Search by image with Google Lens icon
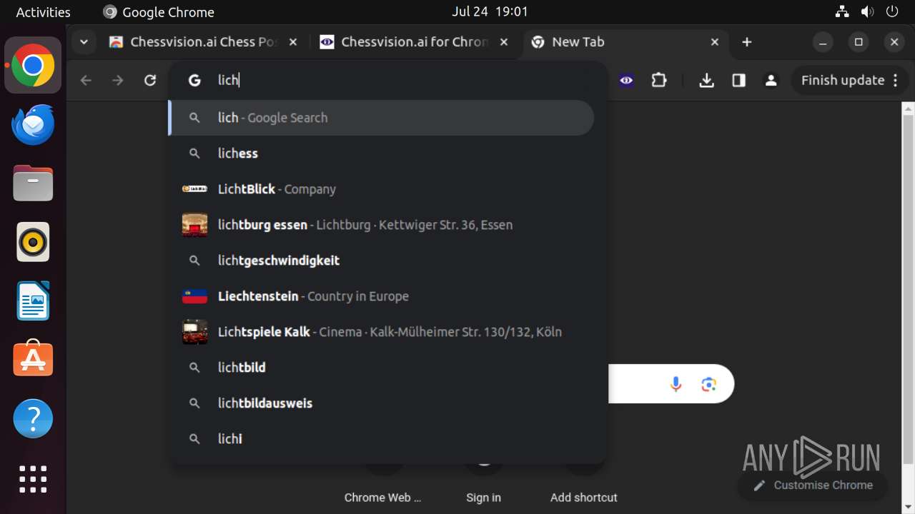The height and width of the screenshot is (514, 915). (x=708, y=385)
